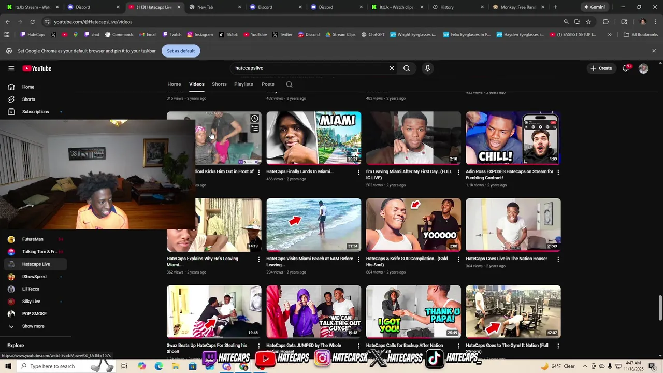Open Chrome bookmarks apps grid icon

[x=7, y=35]
